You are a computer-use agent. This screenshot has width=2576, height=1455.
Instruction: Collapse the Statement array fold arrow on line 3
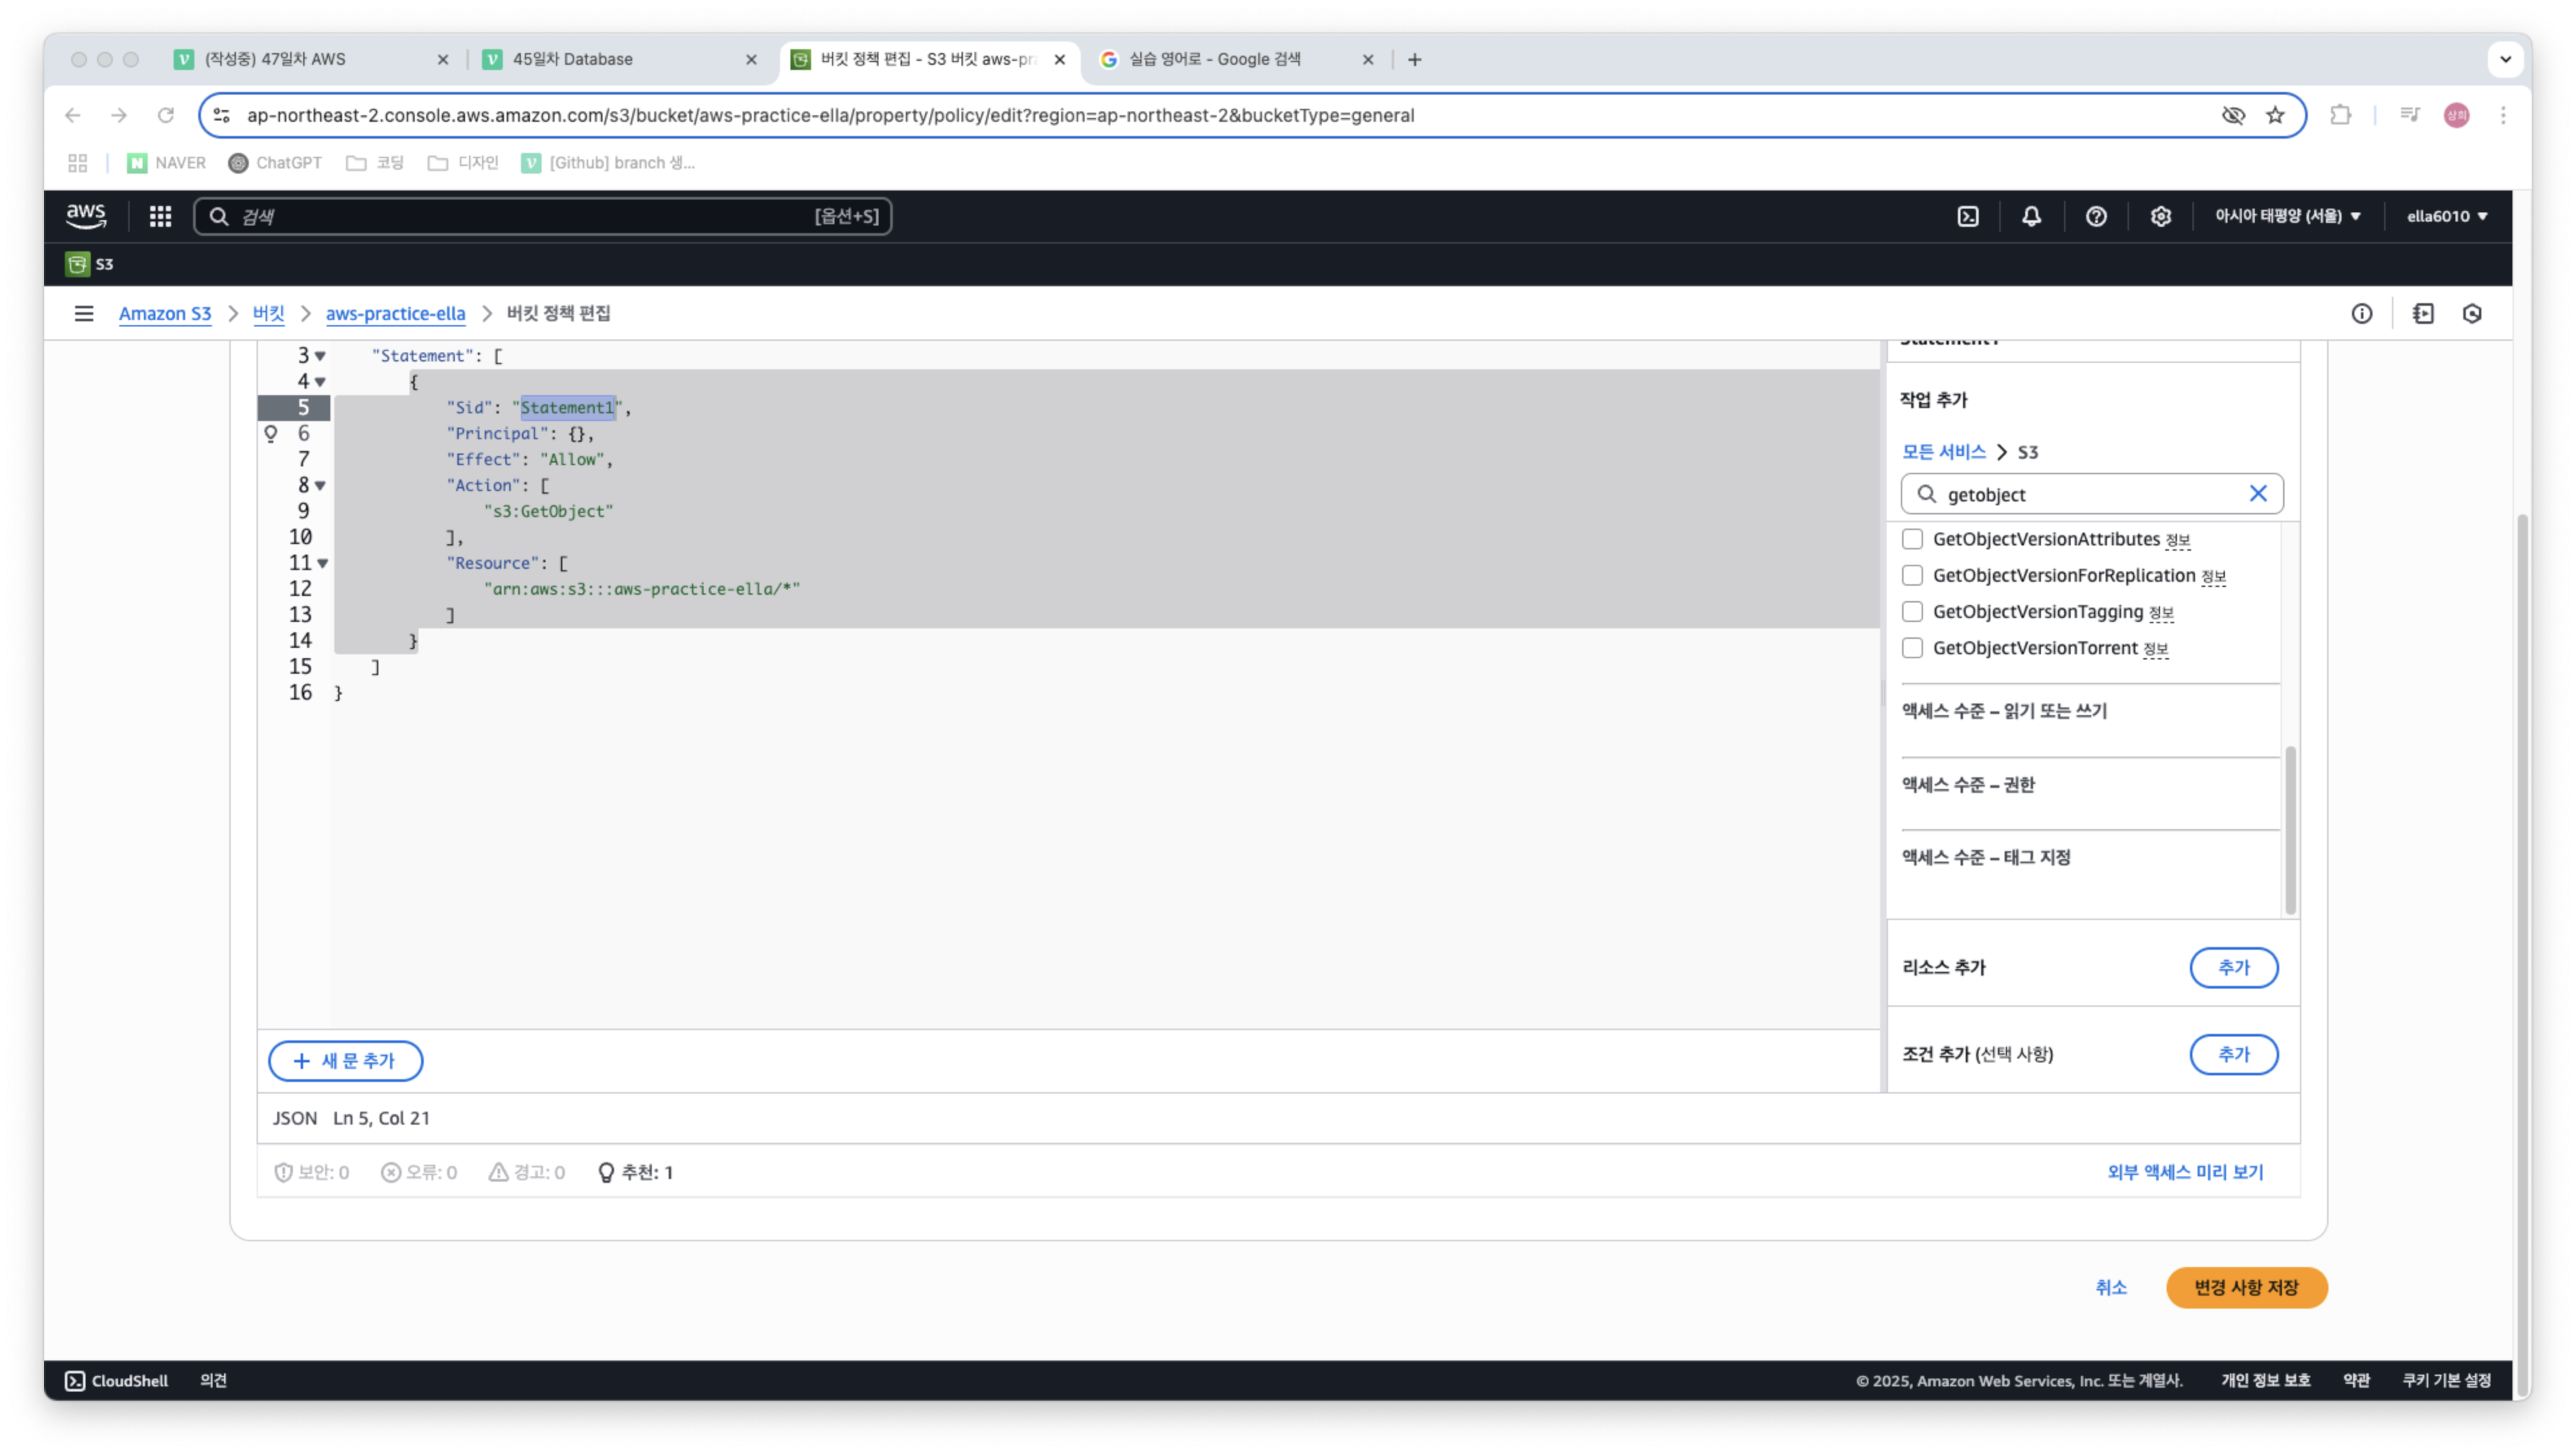click(x=320, y=356)
